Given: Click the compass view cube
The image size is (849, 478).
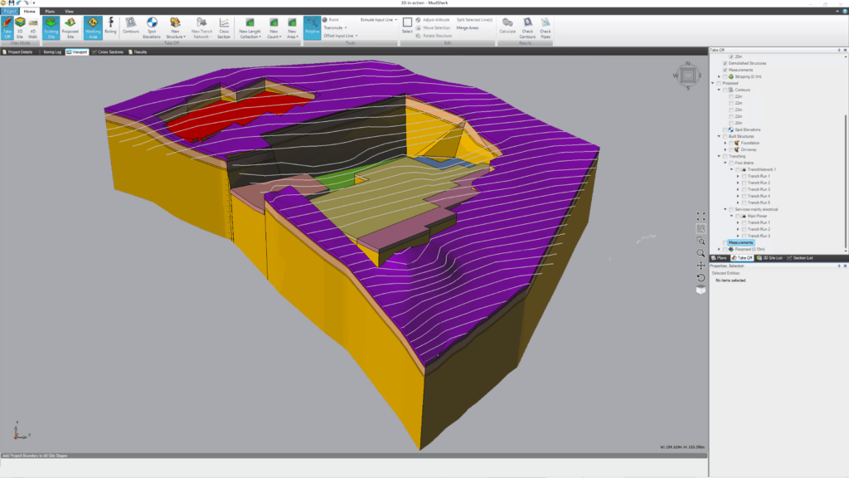Looking at the screenshot, I should [688, 76].
